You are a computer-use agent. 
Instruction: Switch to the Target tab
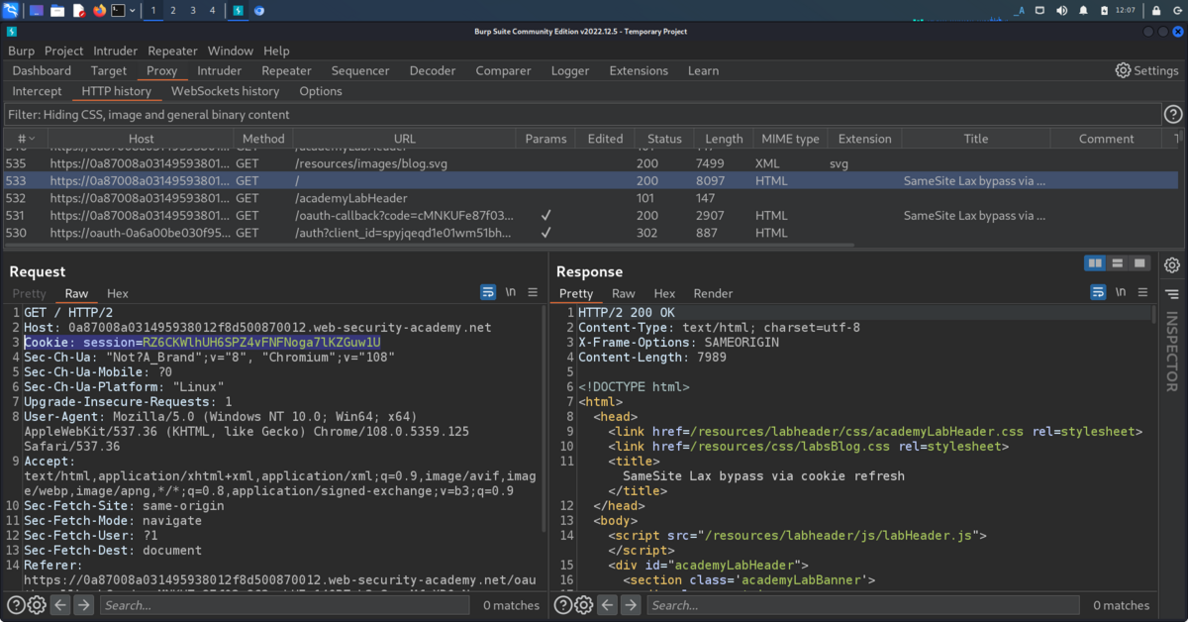(x=109, y=70)
